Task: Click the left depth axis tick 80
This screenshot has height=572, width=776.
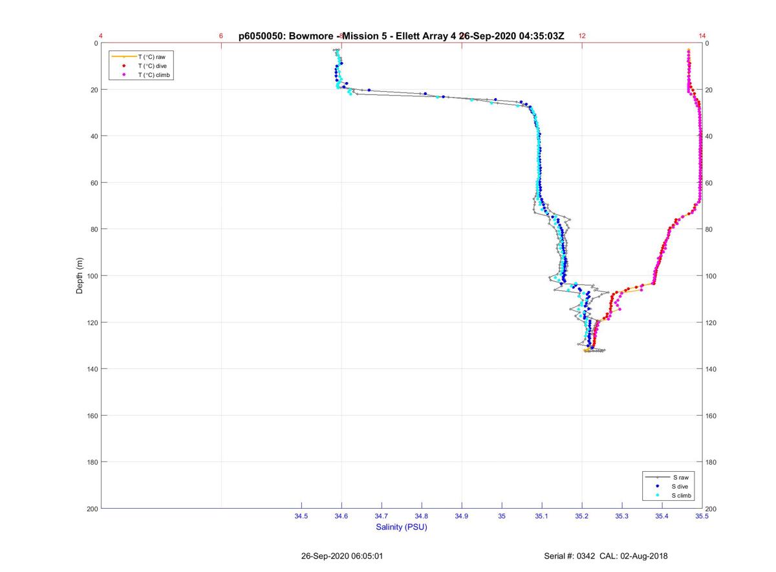Action: pyautogui.click(x=94, y=229)
